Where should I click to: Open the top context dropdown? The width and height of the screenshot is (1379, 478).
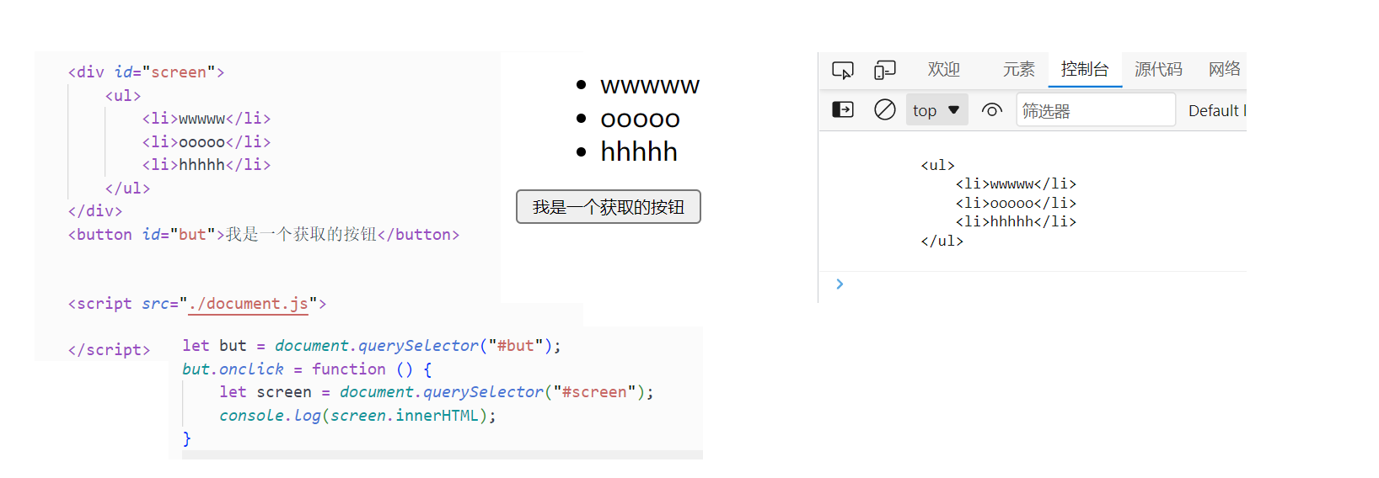[x=936, y=110]
